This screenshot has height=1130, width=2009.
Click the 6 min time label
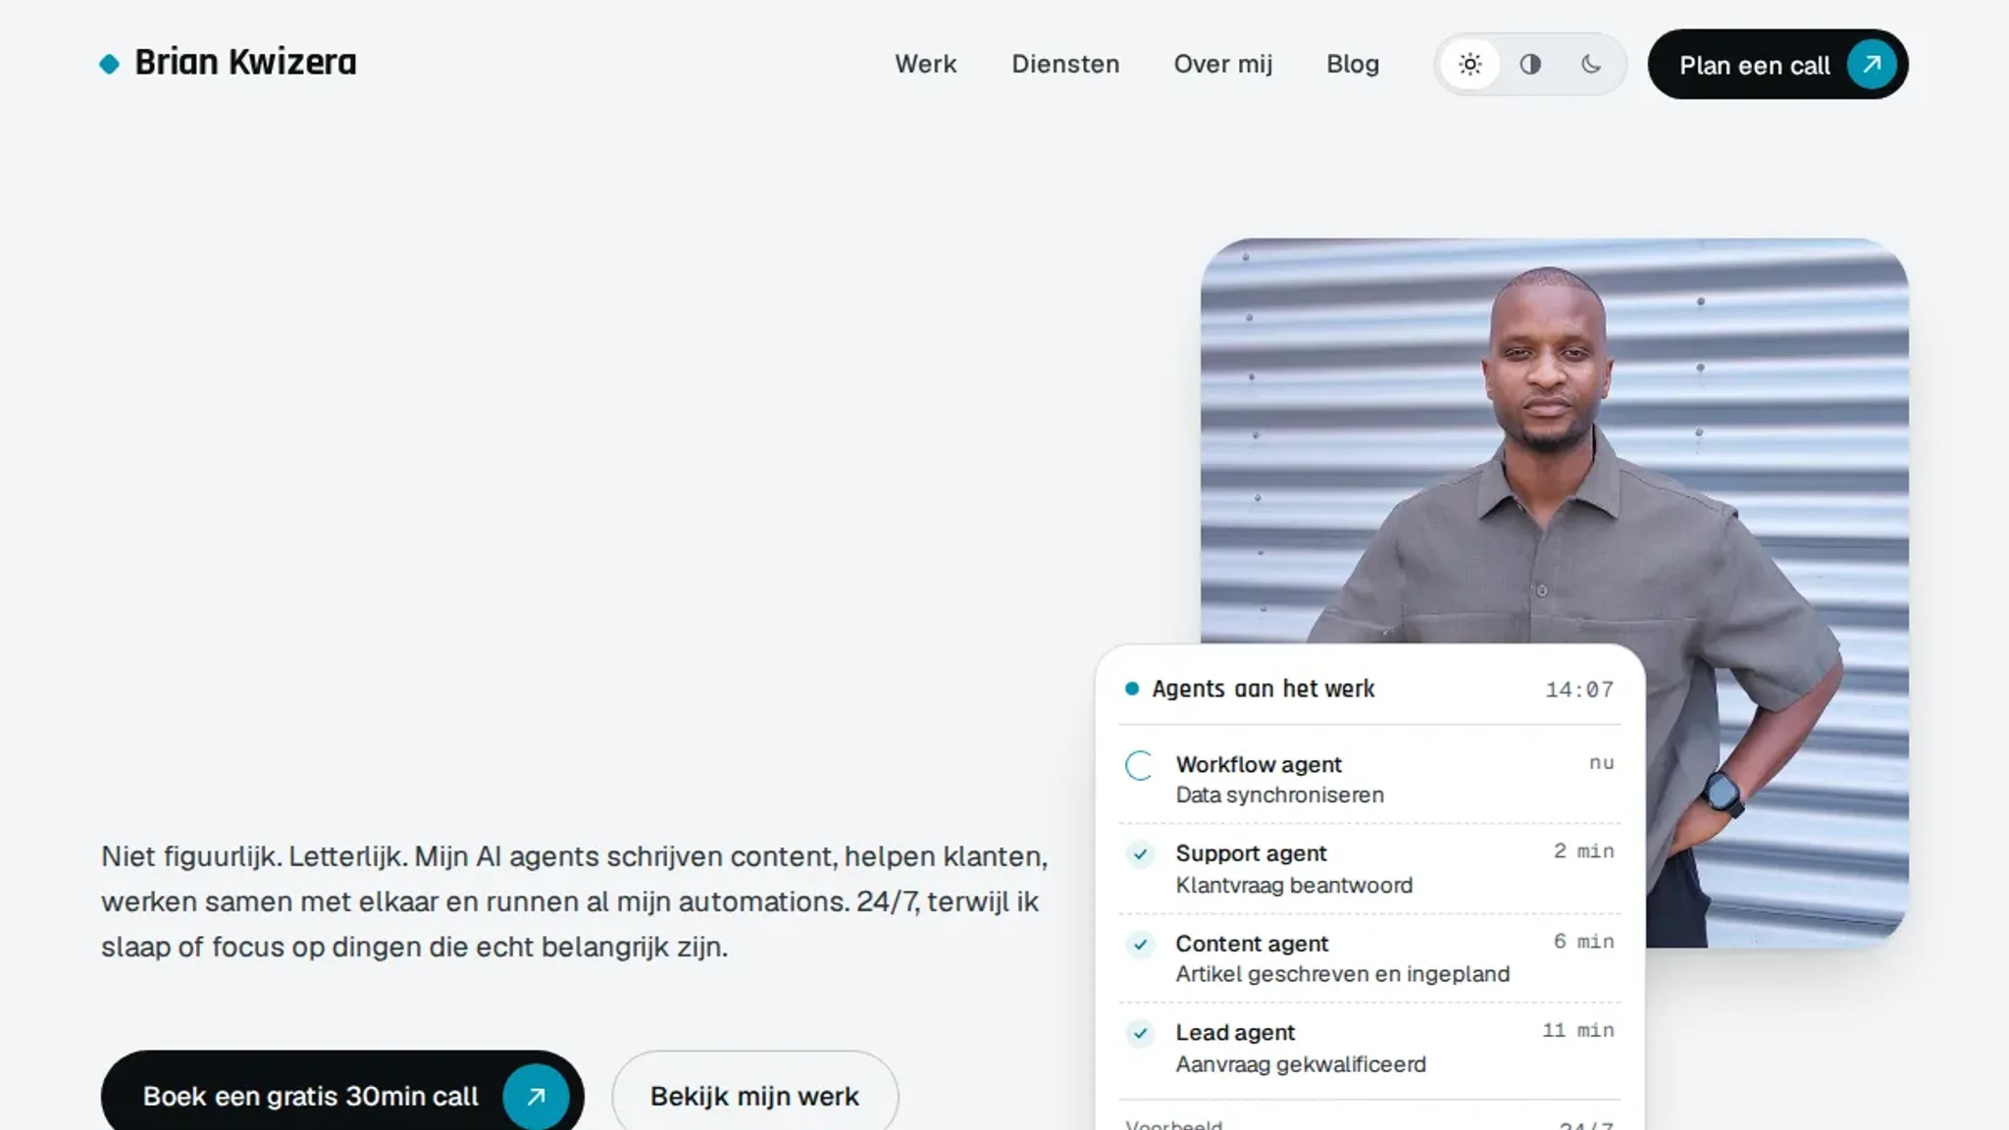[x=1583, y=942]
